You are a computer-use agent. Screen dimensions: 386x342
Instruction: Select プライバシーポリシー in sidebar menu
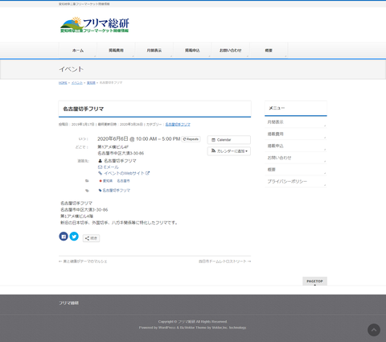click(x=296, y=181)
